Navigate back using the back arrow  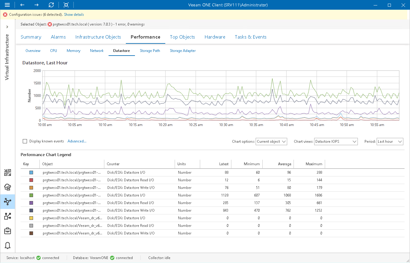click(x=21, y=5)
